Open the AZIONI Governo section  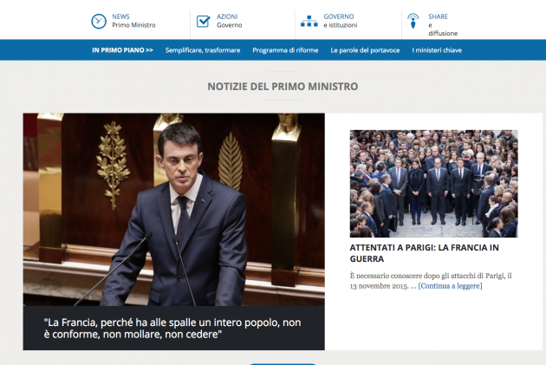pyautogui.click(x=229, y=21)
